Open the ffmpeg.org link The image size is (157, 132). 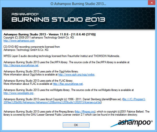(x=85, y=112)
